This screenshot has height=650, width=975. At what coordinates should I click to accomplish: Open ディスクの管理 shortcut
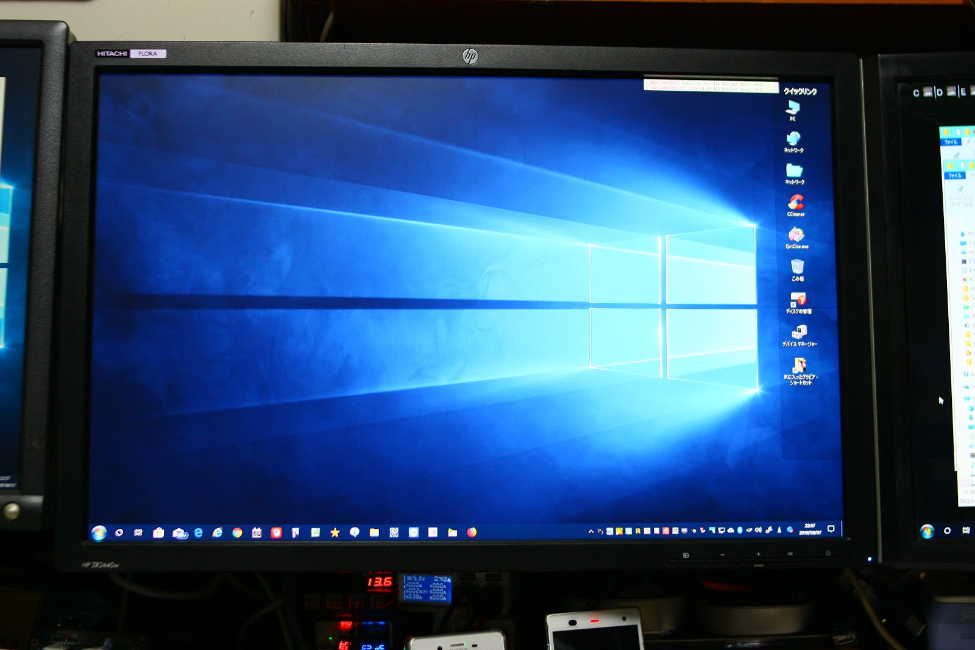[798, 303]
